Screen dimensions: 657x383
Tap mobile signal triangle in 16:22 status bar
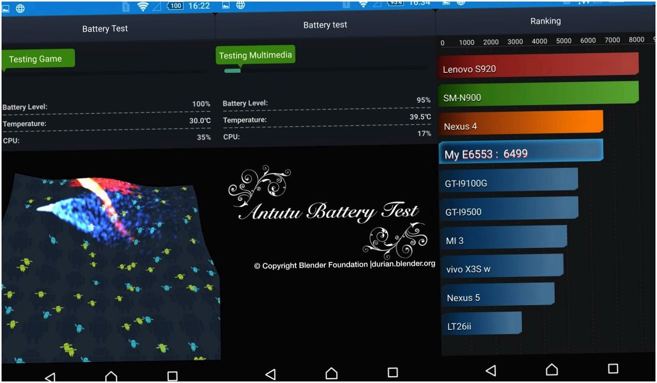(x=158, y=6)
